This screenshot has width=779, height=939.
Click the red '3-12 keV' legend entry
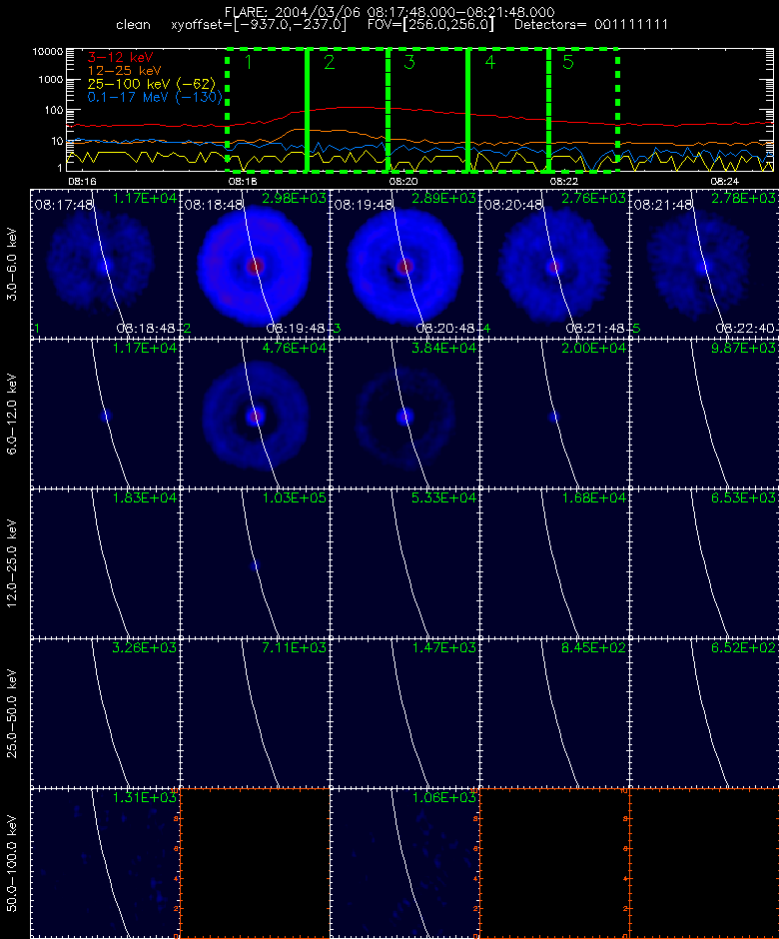[121, 58]
